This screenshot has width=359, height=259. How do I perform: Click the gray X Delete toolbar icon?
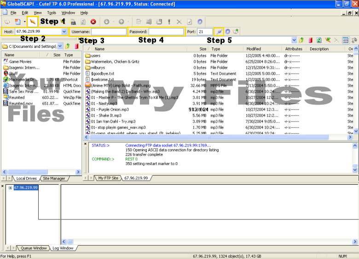pos(179,22)
